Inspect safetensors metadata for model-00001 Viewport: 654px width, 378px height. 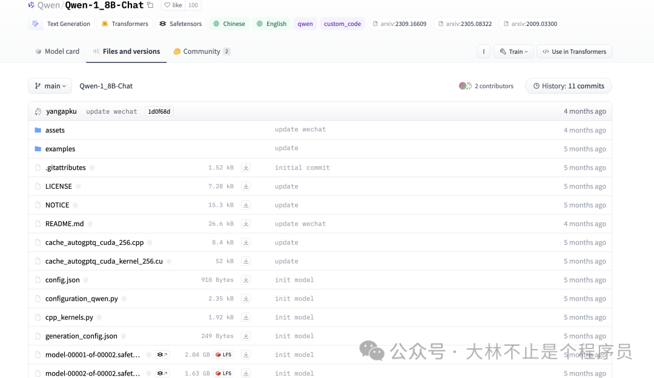[x=162, y=354]
